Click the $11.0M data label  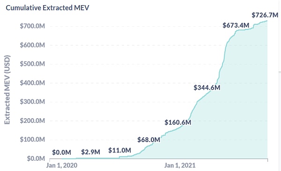pos(119,150)
